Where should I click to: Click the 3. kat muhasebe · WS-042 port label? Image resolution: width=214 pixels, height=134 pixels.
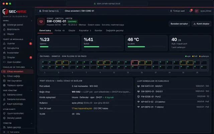(x=85, y=86)
